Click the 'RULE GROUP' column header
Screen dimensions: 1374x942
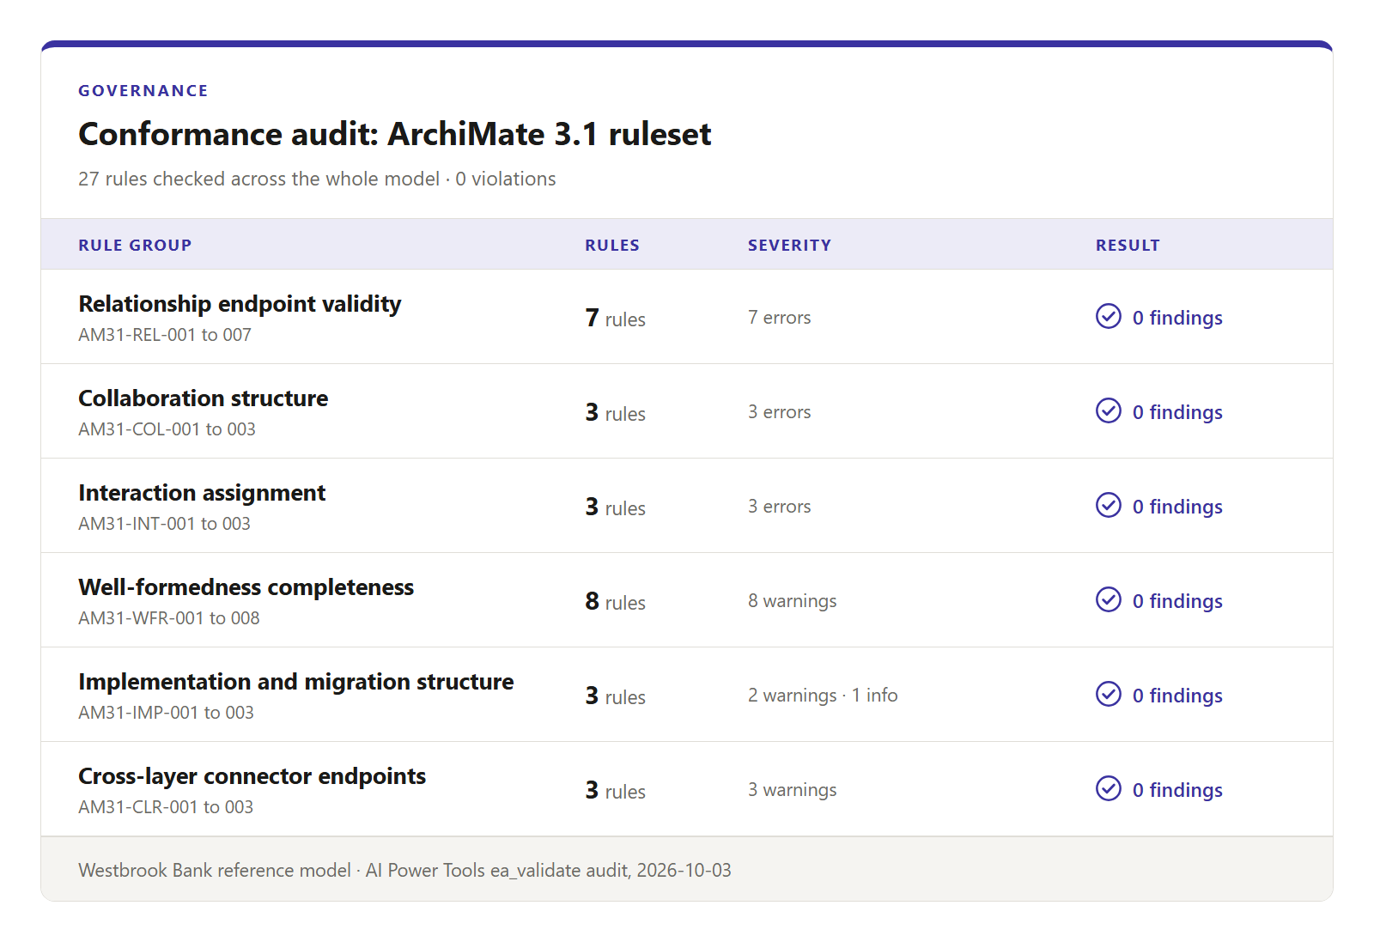(135, 246)
